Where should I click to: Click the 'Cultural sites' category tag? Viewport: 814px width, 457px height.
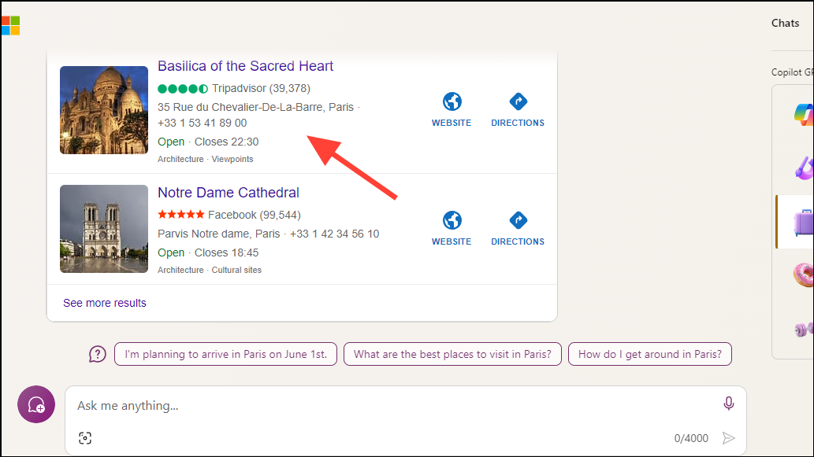click(236, 270)
